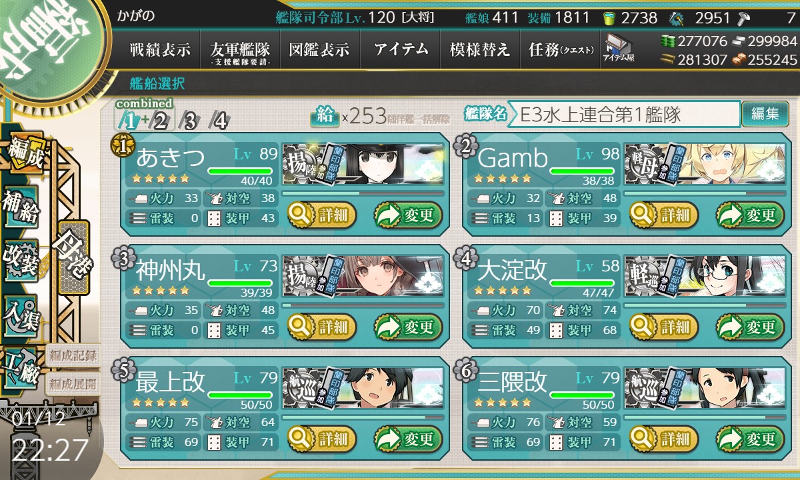The image size is (800, 480).
Task: Open 編成記録 formation record
Action: coord(73,355)
